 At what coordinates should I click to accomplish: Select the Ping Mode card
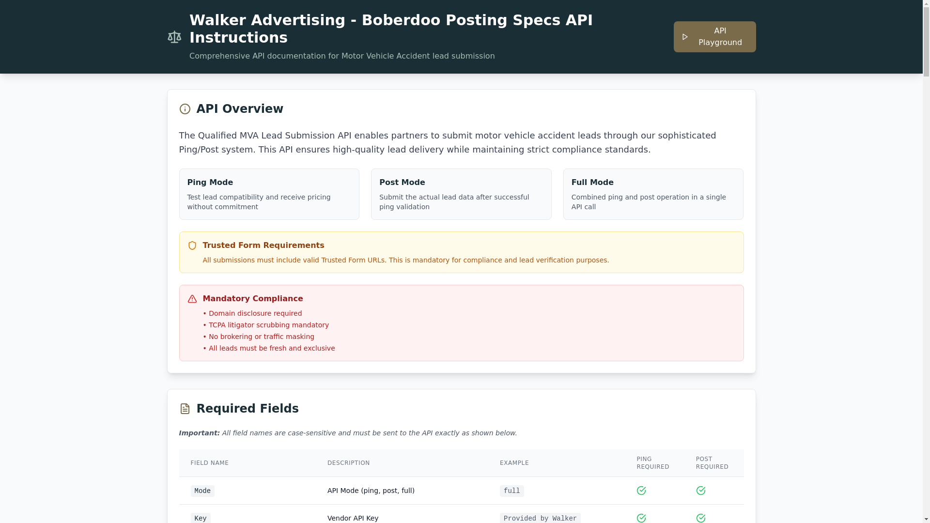tap(269, 194)
